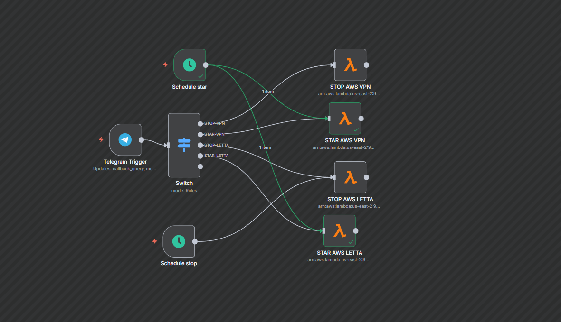
Task: Click the unlabeled bottom output port of Switch
Action: click(x=200, y=166)
